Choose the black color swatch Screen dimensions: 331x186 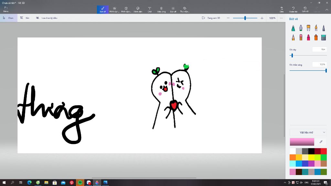coord(311,151)
